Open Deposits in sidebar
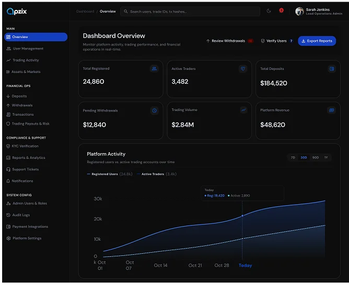 coord(19,96)
